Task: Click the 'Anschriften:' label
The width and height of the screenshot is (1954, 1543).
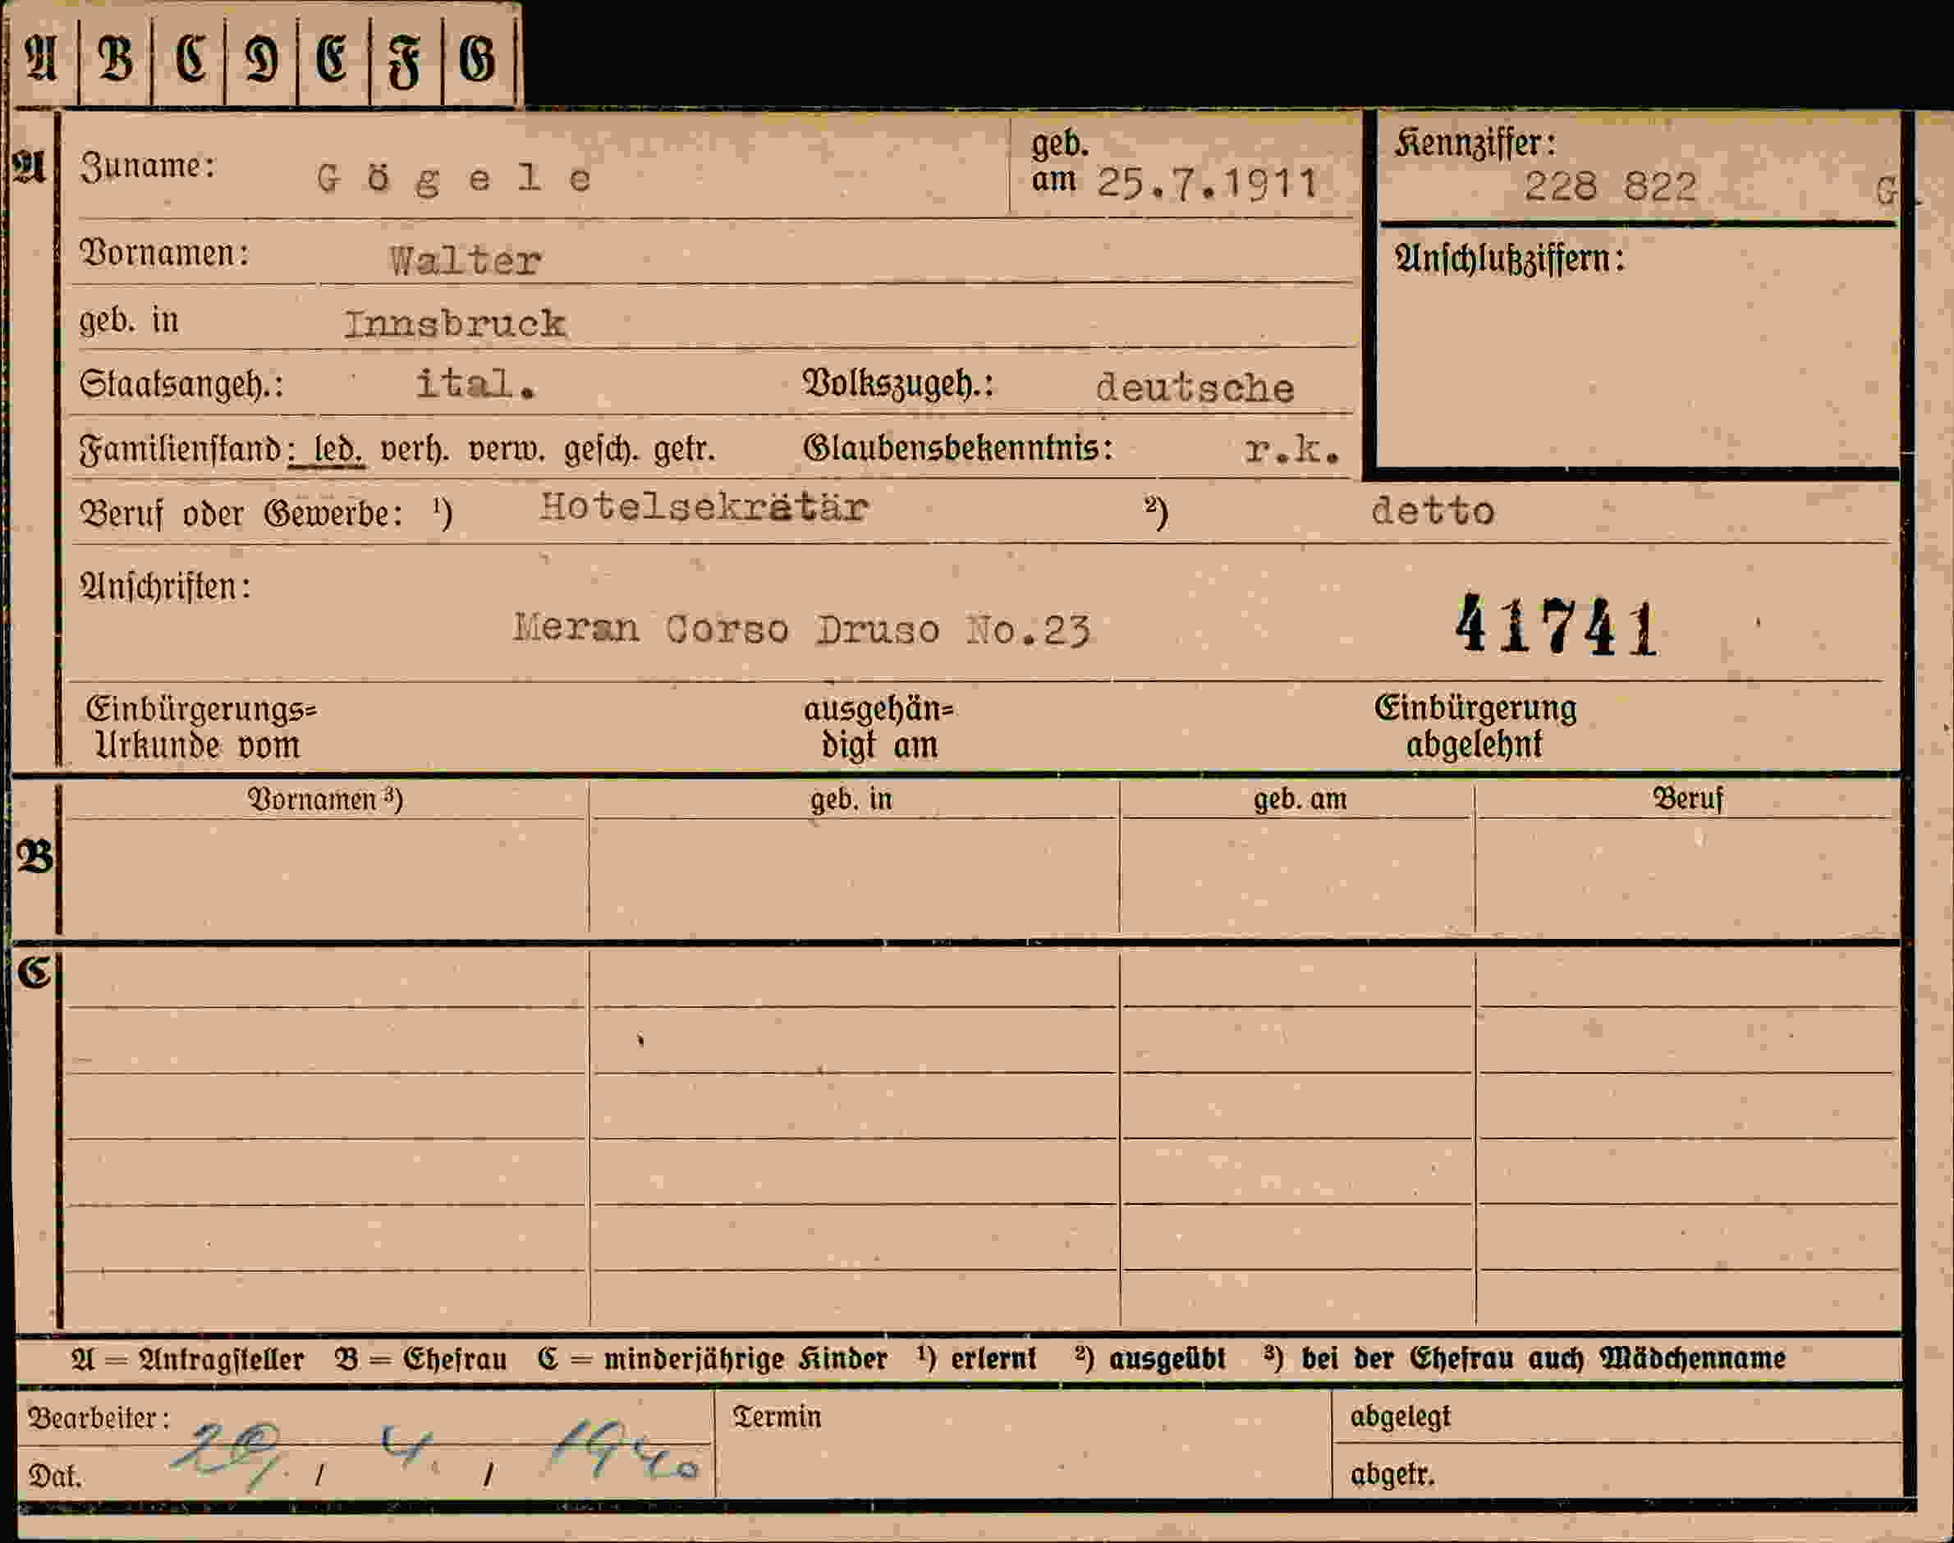Action: (165, 587)
